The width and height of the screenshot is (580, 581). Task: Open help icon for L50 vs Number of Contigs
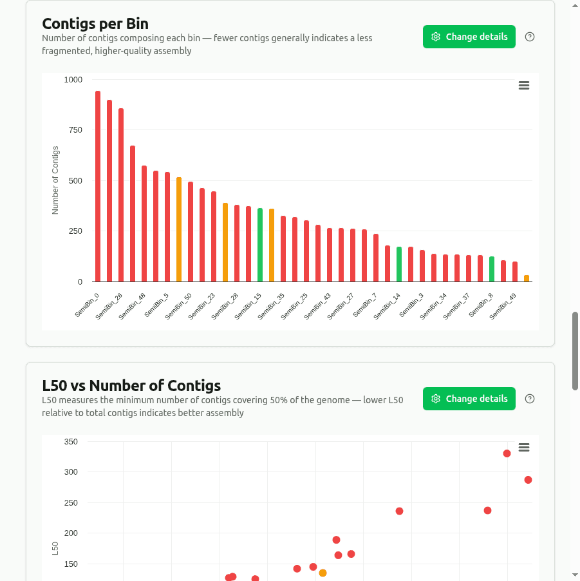[x=530, y=399]
